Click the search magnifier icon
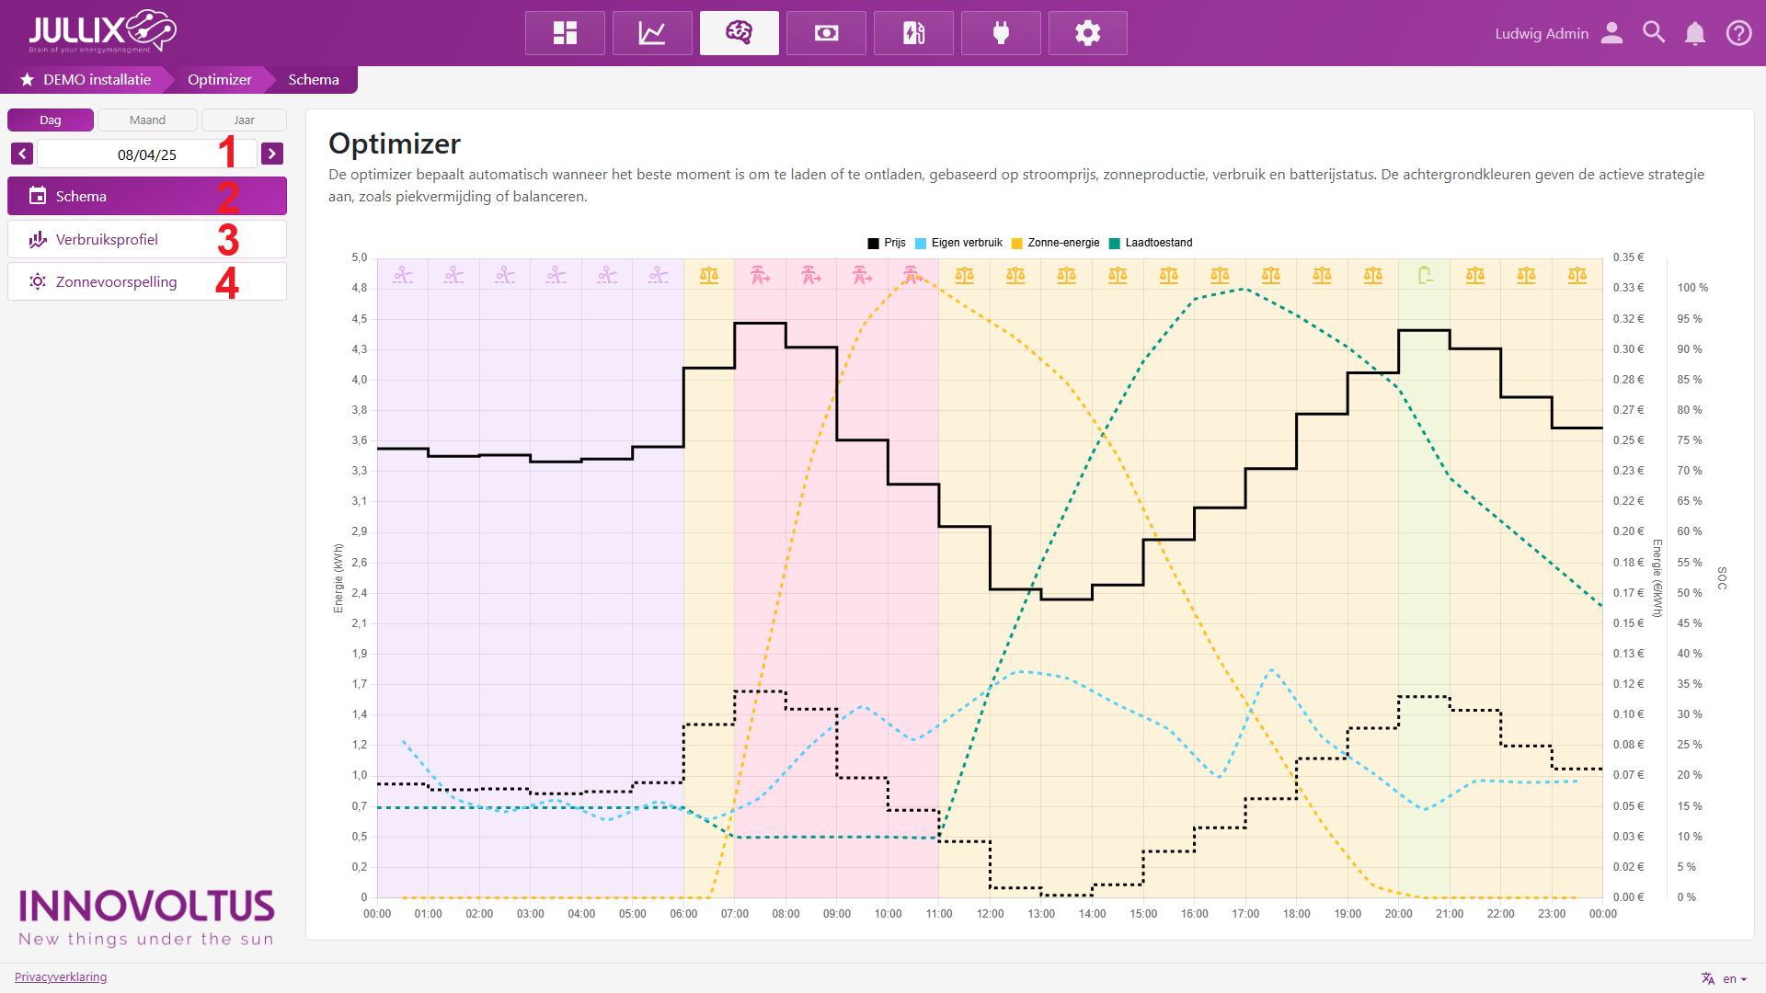 pyautogui.click(x=1654, y=33)
